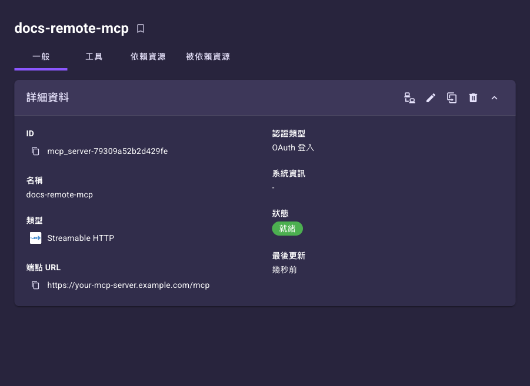Edit details with the pencil icon
The image size is (530, 386).
(x=431, y=98)
